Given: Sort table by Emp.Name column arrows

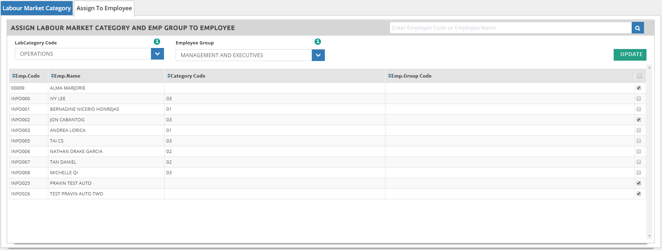Looking at the screenshot, I should pyautogui.click(x=53, y=76).
